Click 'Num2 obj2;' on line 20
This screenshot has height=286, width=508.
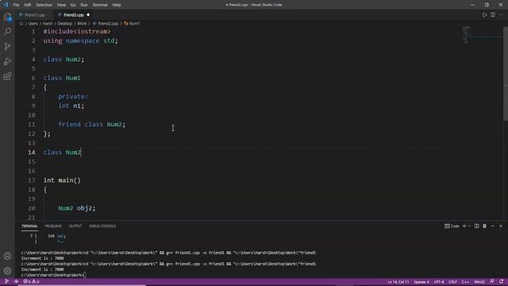pos(77,208)
